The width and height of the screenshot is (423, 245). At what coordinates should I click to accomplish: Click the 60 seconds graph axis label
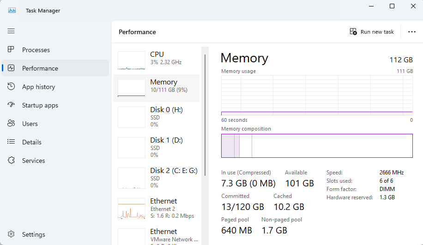[234, 120]
